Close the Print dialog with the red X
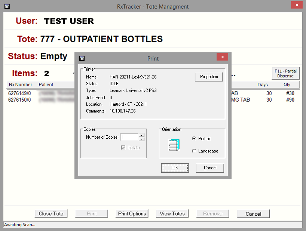 (x=222, y=57)
